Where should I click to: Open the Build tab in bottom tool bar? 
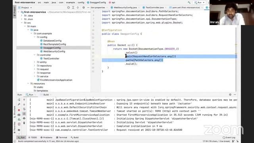75,137
